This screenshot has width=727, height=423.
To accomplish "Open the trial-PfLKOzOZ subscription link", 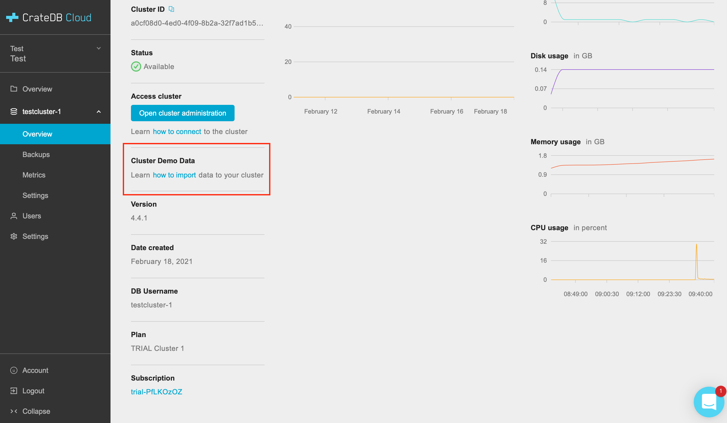I will coord(156,392).
